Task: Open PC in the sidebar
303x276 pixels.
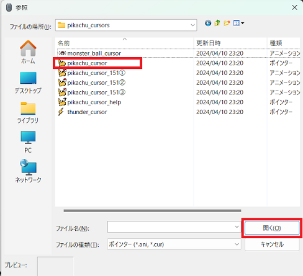Action: click(28, 142)
